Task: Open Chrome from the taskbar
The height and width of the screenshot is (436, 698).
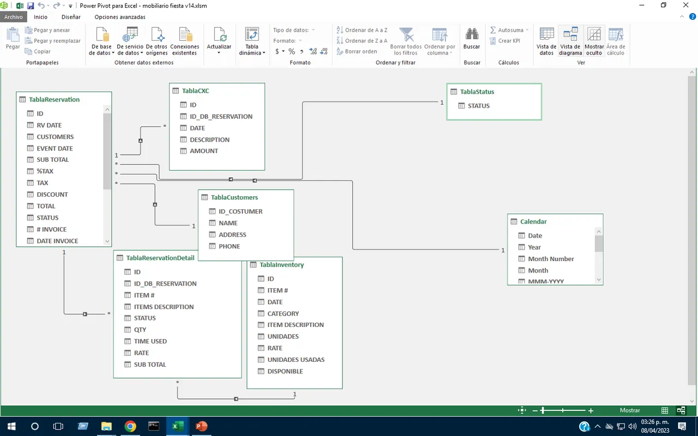Action: 130,426
